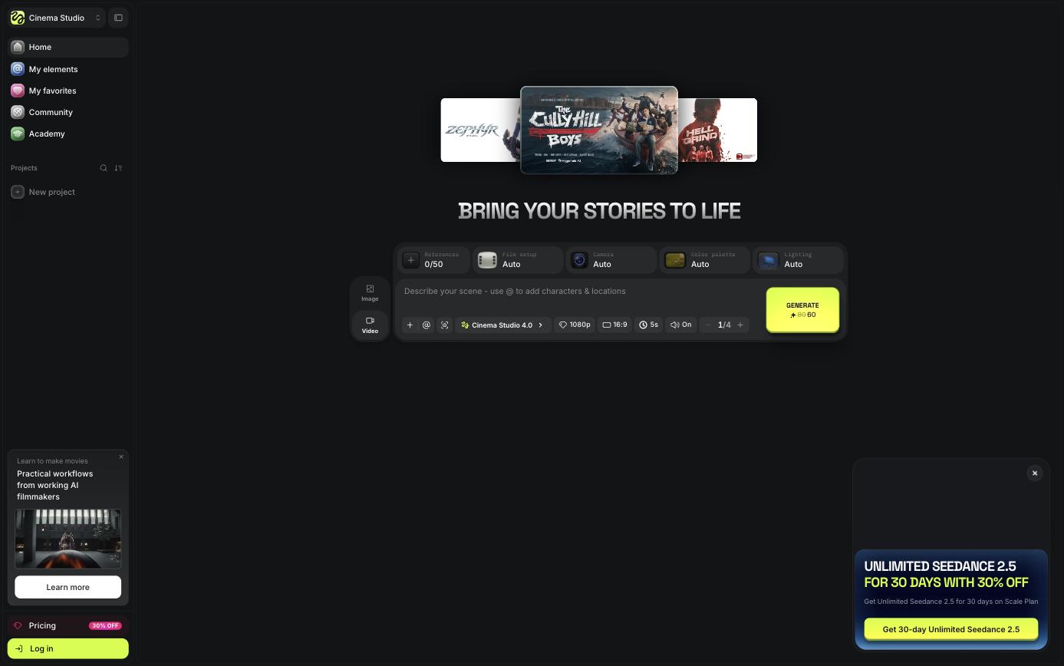Go to Home in sidebar
The image size is (1064, 666).
[x=68, y=47]
